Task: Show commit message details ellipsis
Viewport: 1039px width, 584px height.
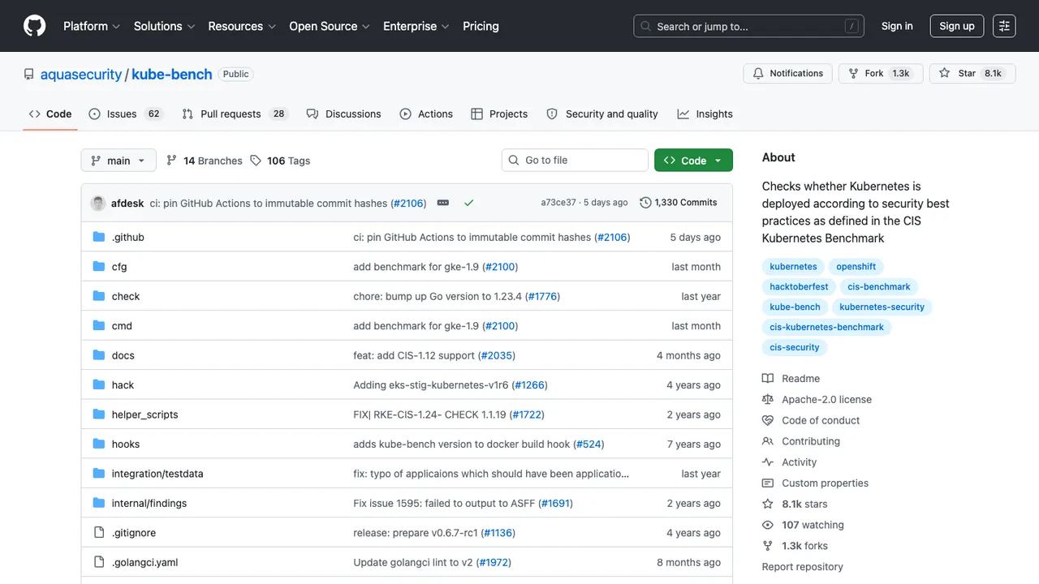Action: point(443,203)
